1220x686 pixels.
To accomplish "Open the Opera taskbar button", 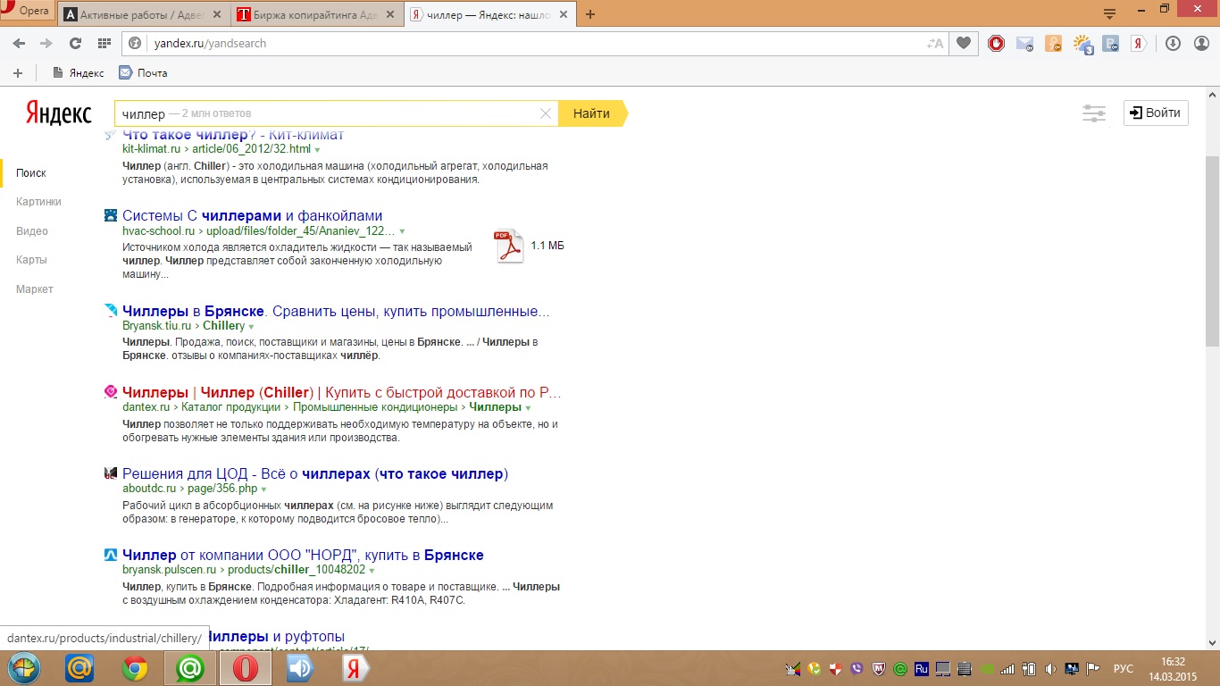I will (246, 668).
